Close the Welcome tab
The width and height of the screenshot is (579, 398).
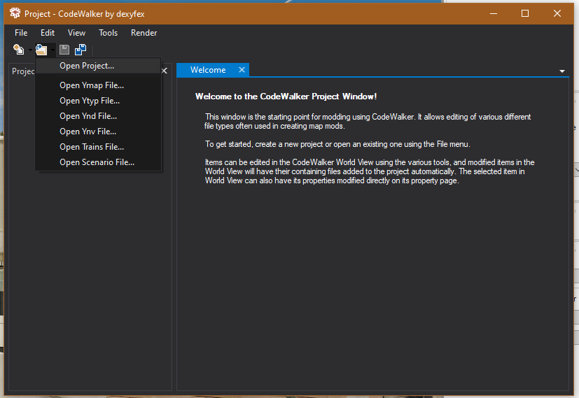(x=242, y=70)
